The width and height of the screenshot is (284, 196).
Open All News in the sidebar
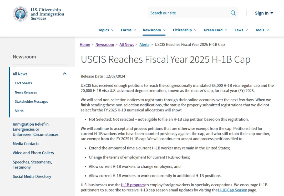[20, 74]
